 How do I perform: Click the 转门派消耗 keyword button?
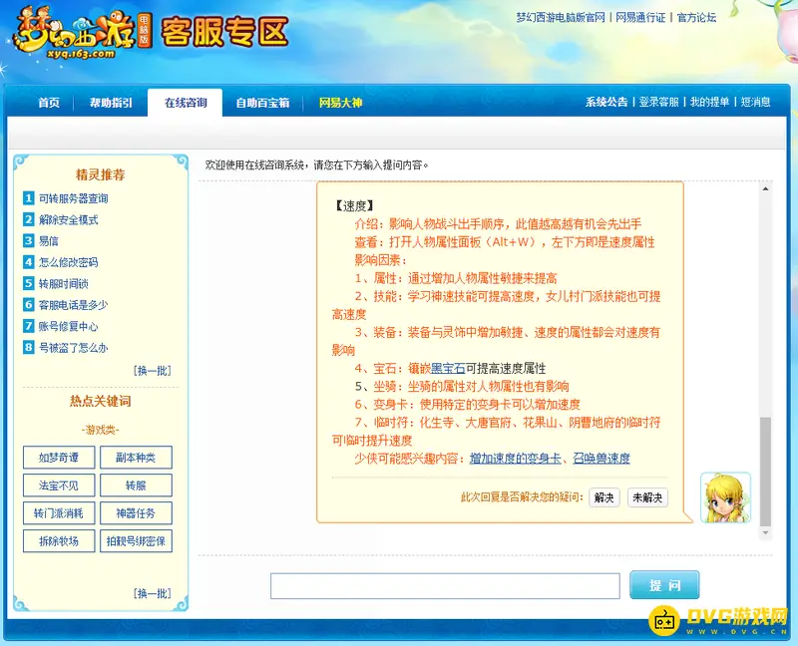pyautogui.click(x=59, y=513)
